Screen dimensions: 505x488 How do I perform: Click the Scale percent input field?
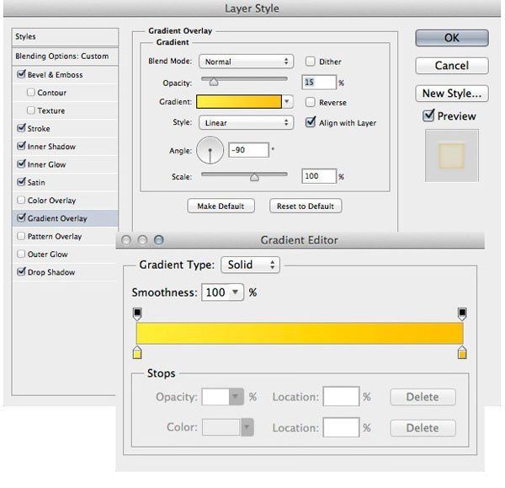click(x=319, y=176)
